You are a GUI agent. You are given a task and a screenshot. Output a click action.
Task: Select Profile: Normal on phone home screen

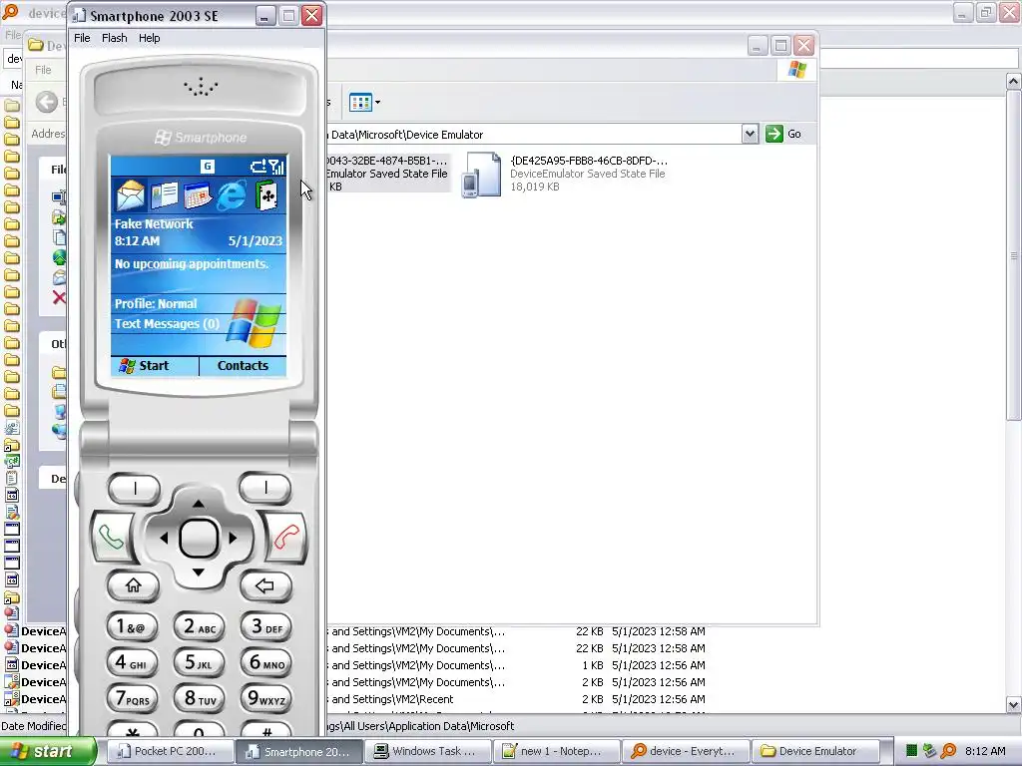tap(156, 303)
